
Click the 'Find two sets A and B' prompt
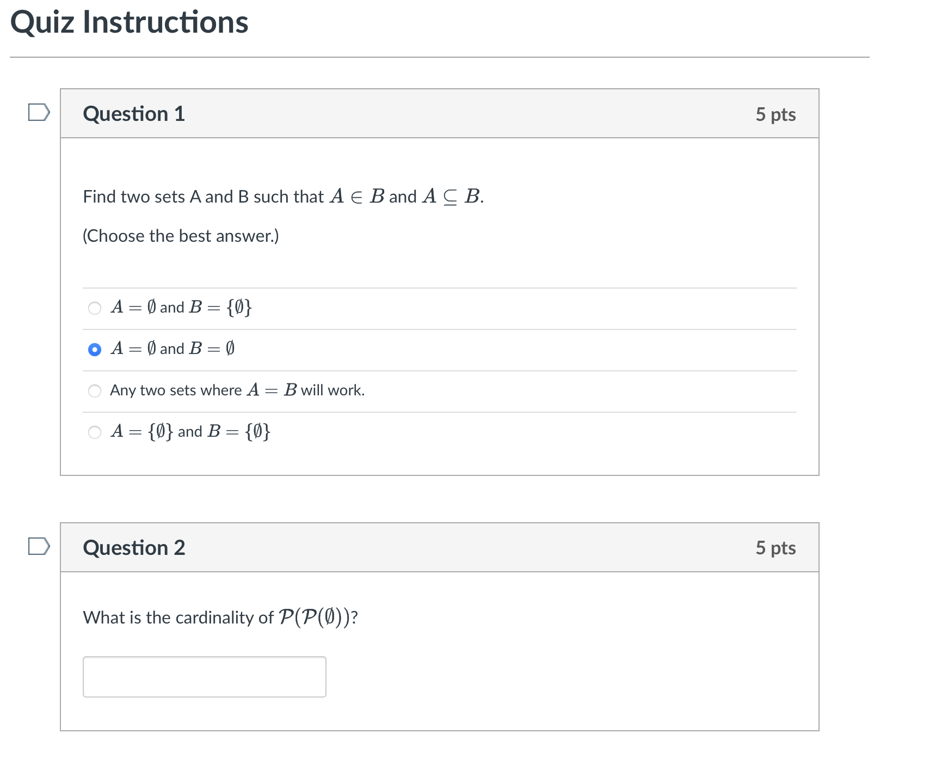point(284,196)
